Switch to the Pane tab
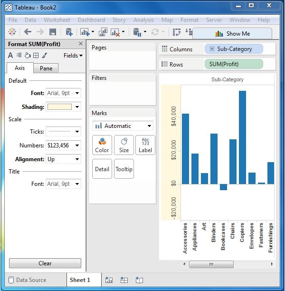This screenshot has width=285, height=291. pyautogui.click(x=46, y=68)
